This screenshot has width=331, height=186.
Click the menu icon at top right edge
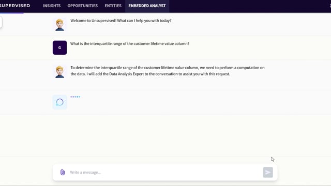(330, 6)
